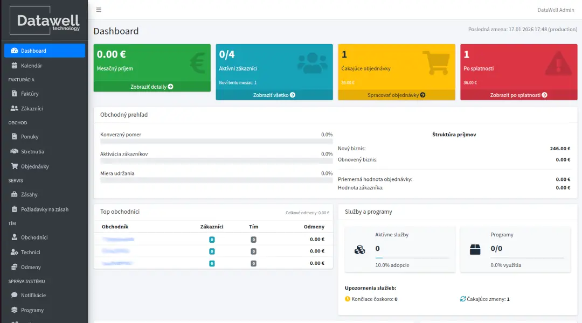Toggle the sidebar with hamburger menu icon

tap(99, 10)
